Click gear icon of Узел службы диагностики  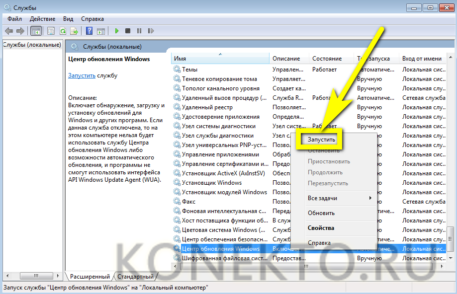coord(177,136)
